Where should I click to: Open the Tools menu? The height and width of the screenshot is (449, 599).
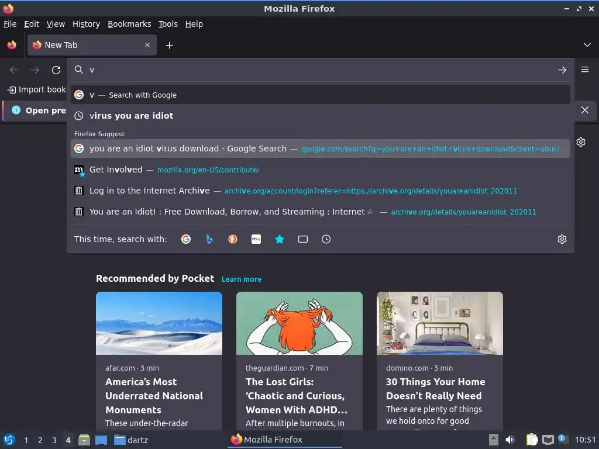tap(168, 24)
